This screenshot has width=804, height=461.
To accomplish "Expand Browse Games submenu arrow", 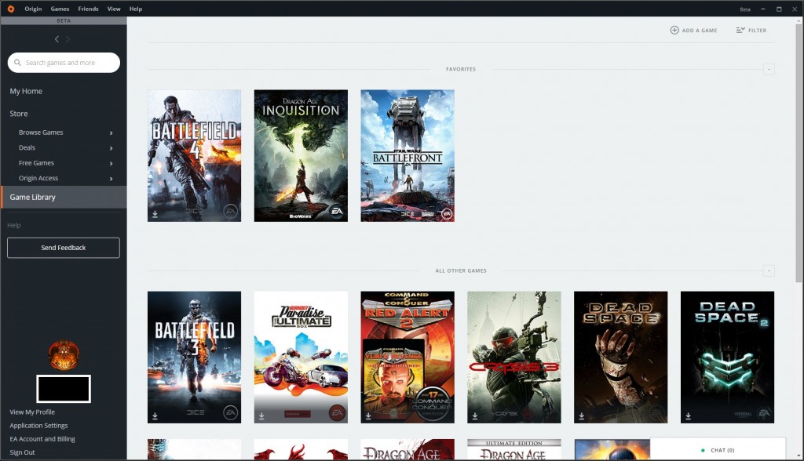I will coord(111,132).
